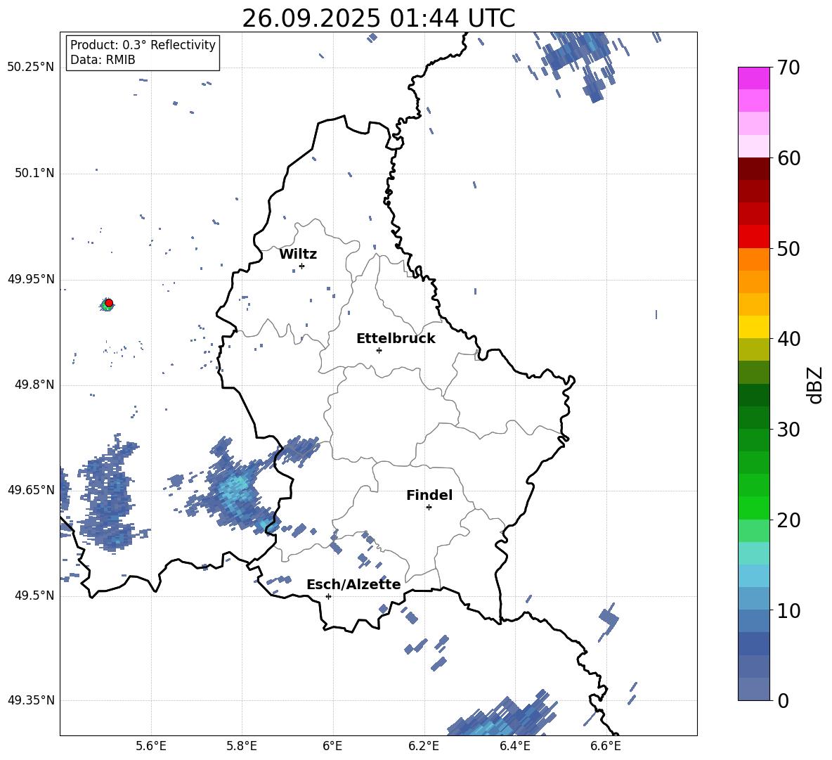Click the cross marker below the Findel label
832x760 pixels.
point(429,508)
